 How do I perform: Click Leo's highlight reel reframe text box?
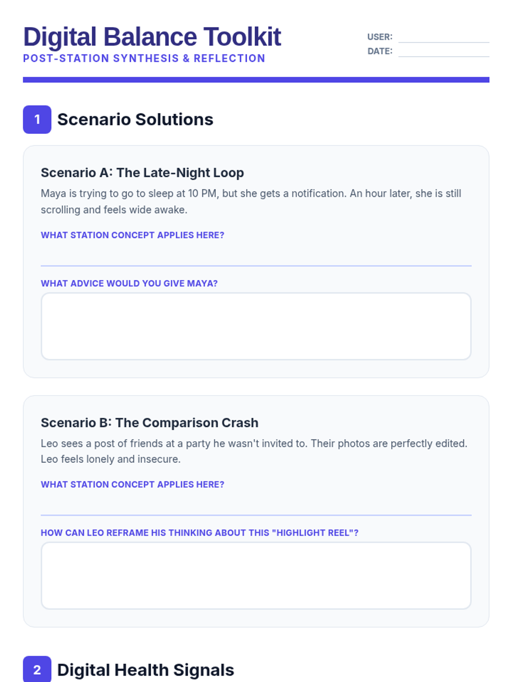tap(256, 575)
